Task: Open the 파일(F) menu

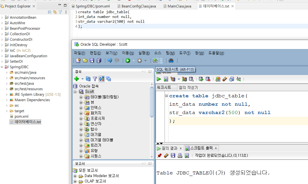Action: pos(80,53)
